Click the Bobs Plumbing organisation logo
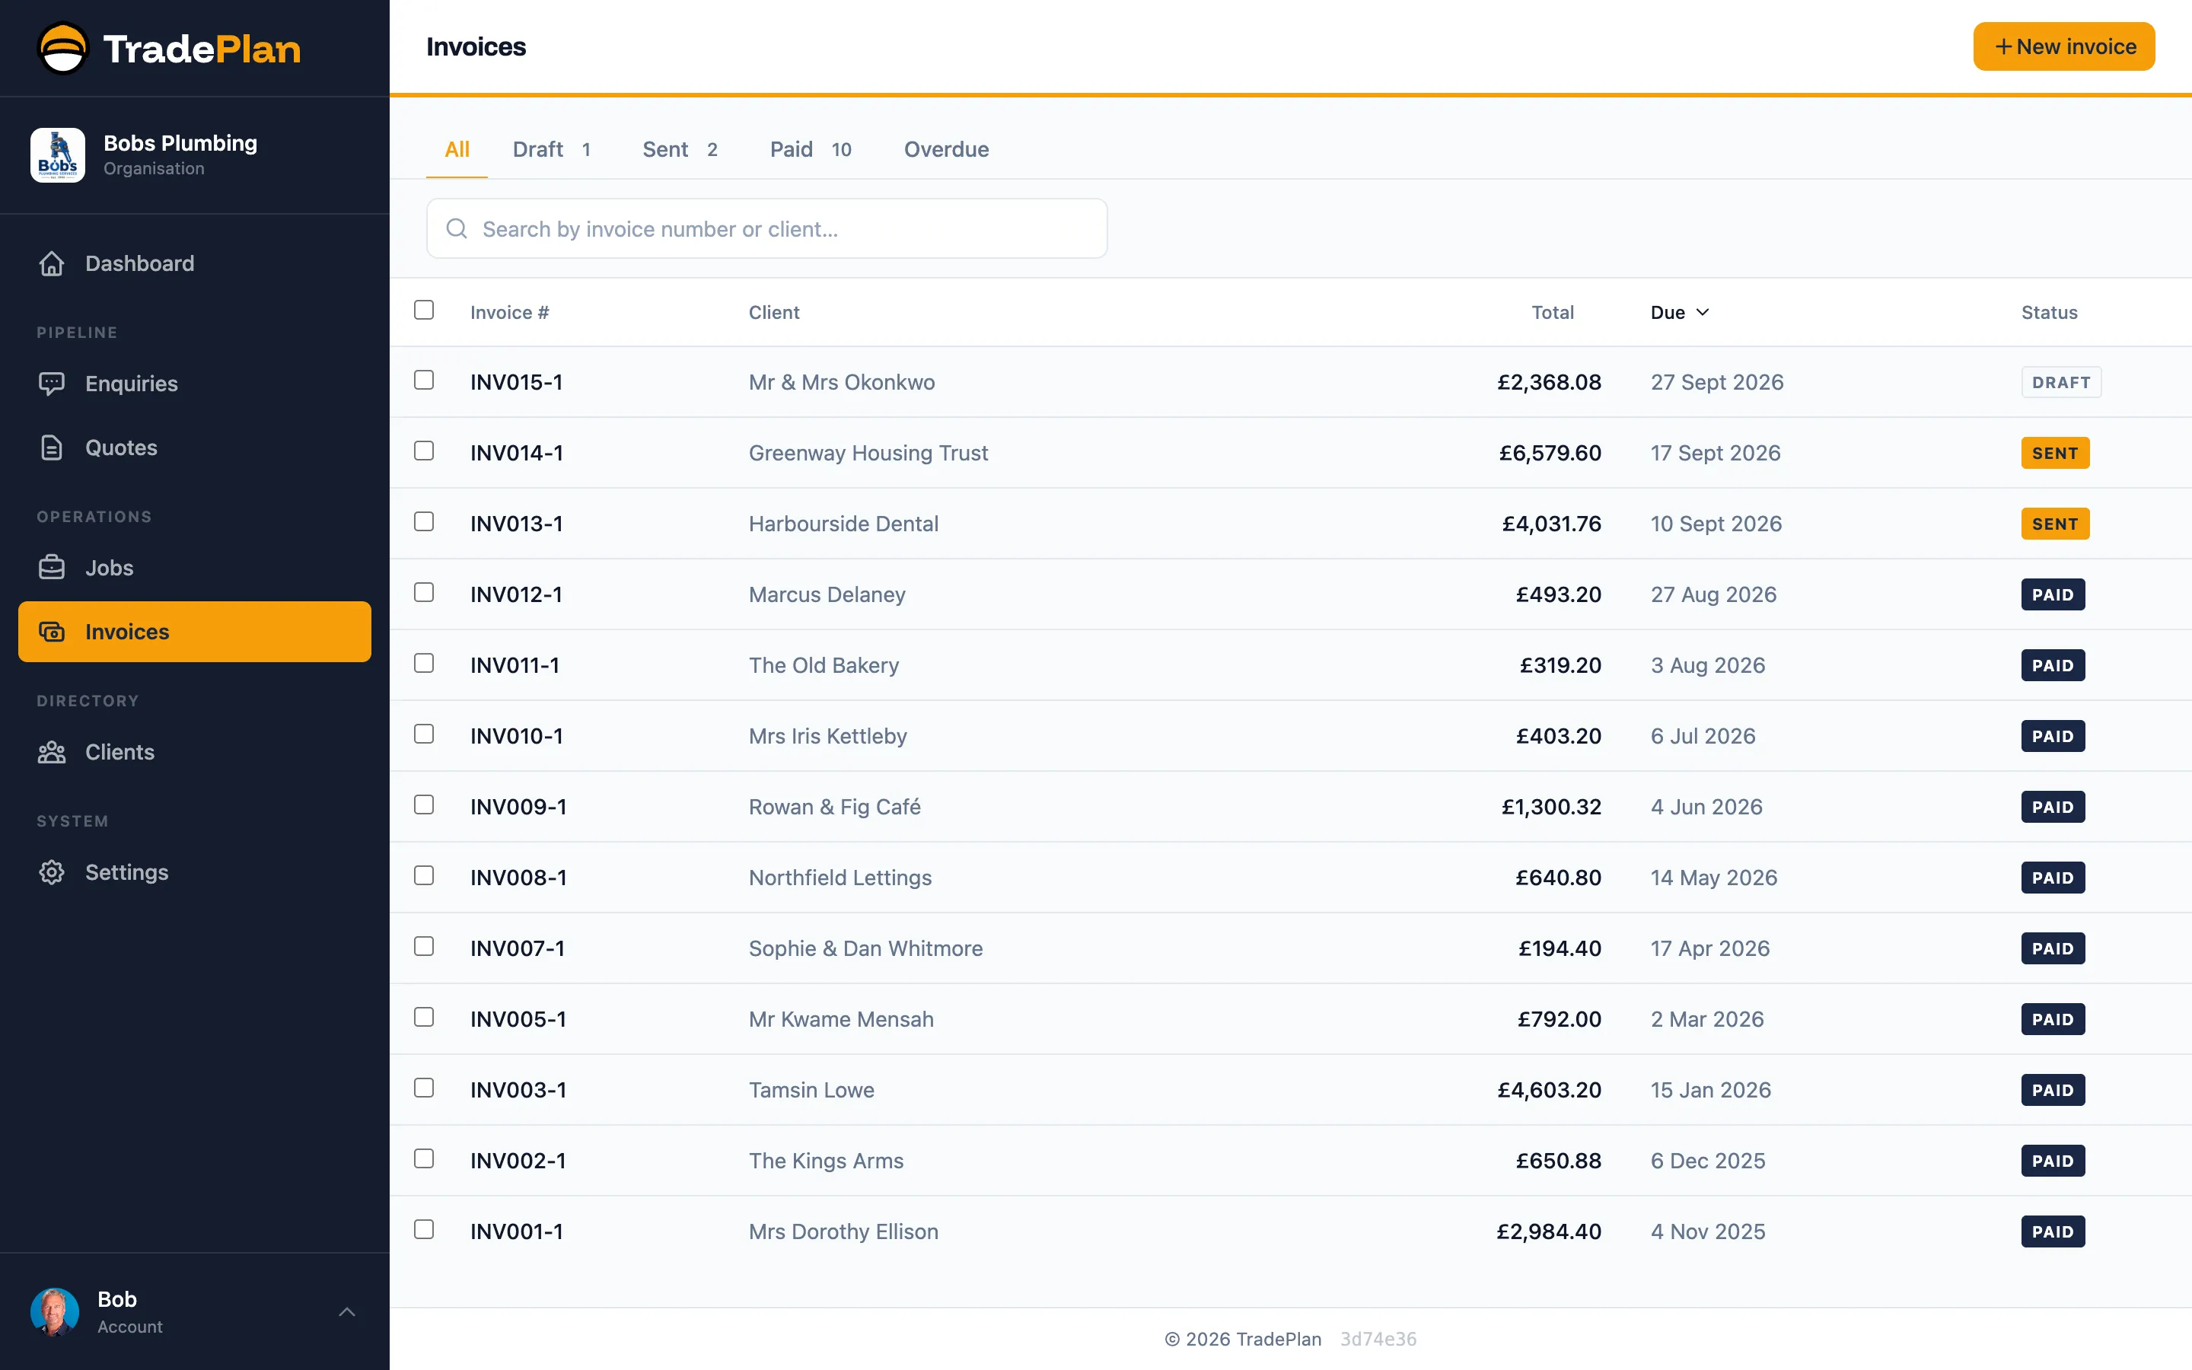This screenshot has width=2192, height=1370. point(58,155)
